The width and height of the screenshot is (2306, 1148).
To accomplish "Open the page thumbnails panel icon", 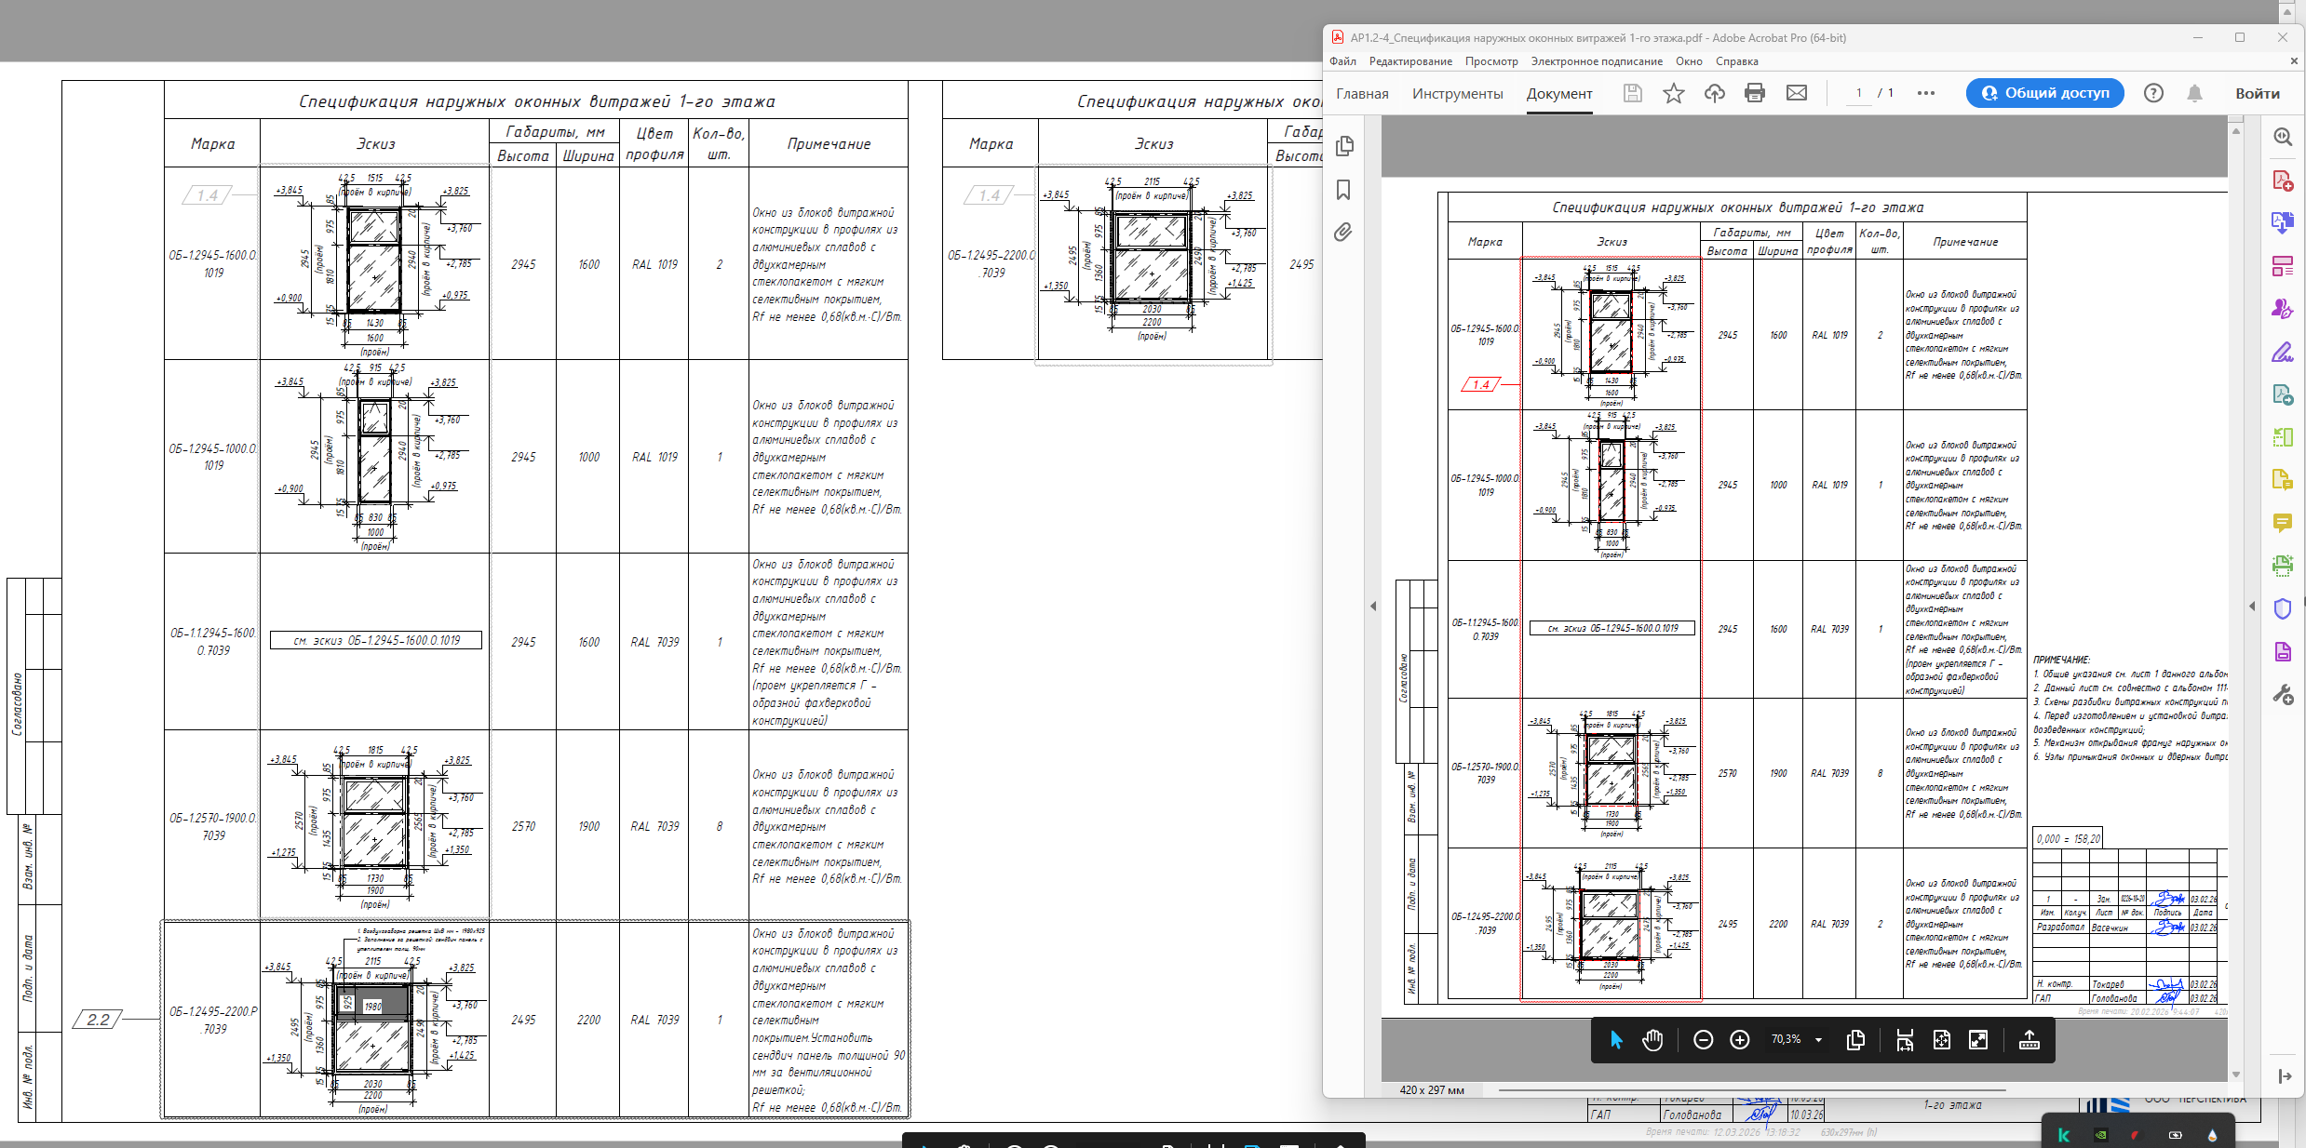I will click(1343, 146).
